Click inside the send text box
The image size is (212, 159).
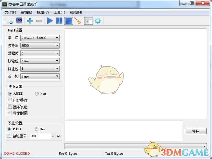point(124,131)
